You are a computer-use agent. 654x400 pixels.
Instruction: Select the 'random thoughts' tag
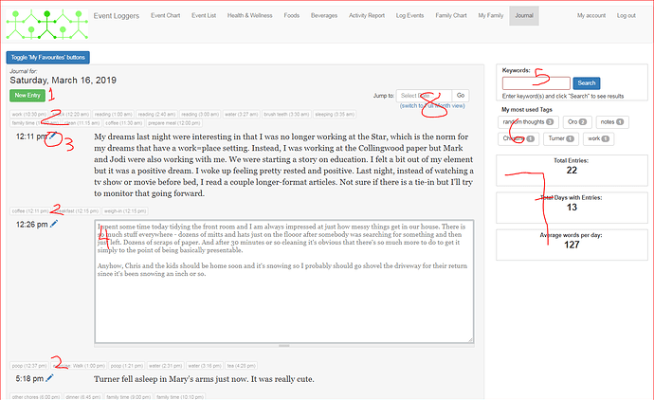tap(528, 122)
